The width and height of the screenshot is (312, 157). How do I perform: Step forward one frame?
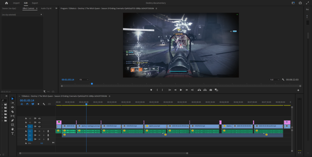(187, 90)
